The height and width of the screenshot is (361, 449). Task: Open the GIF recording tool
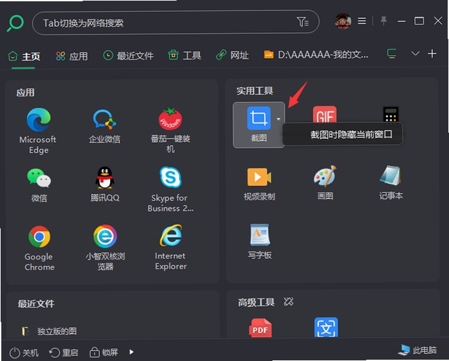[324, 115]
